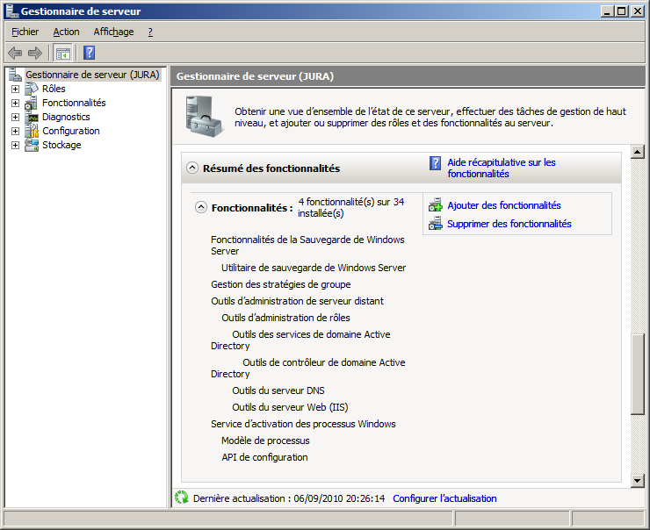Image resolution: width=650 pixels, height=530 pixels.
Task: Click Supprimer des fonctionnalités link
Action: coord(509,224)
